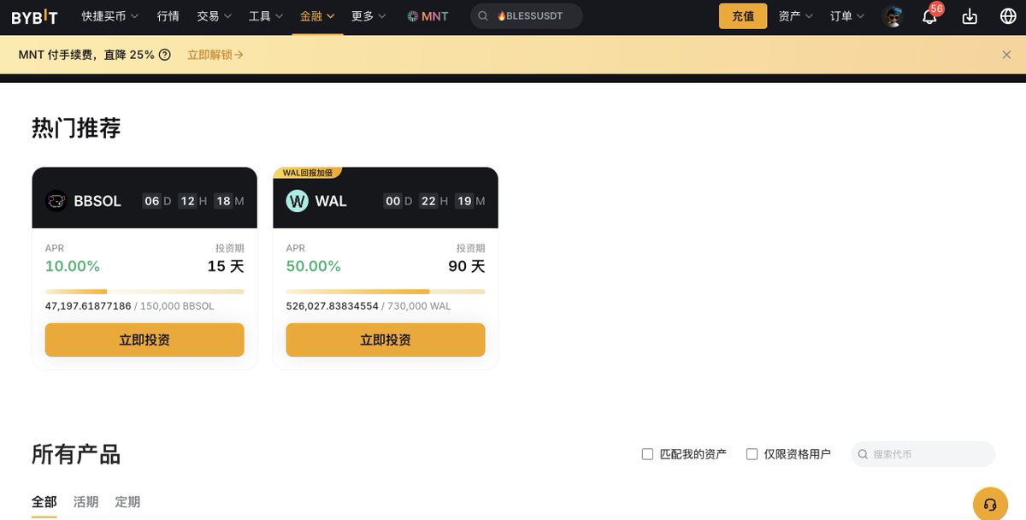Image resolution: width=1026 pixels, height=520 pixels.
Task: Check the 仅限资格用户 checkbox
Action: click(x=752, y=454)
